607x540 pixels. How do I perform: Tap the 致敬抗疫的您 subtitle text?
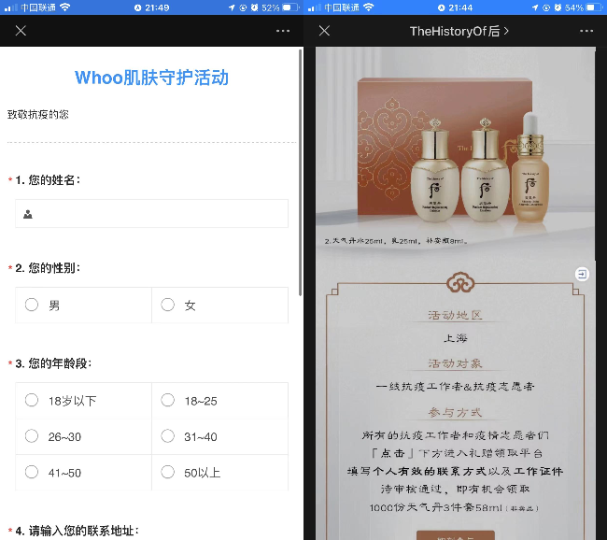click(x=38, y=114)
